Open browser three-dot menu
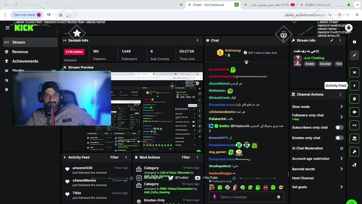The image size is (362, 204). pos(5,15)
